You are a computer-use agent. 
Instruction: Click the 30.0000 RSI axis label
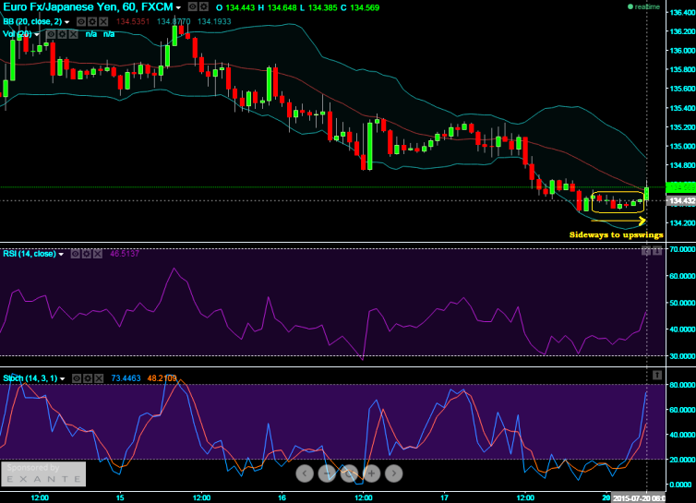coord(683,356)
